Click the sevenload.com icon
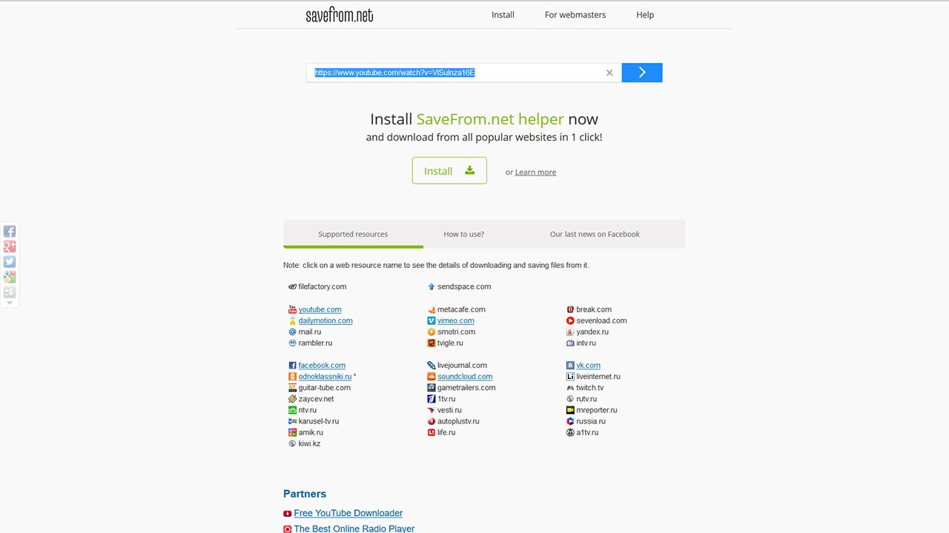The image size is (949, 533). coord(570,321)
